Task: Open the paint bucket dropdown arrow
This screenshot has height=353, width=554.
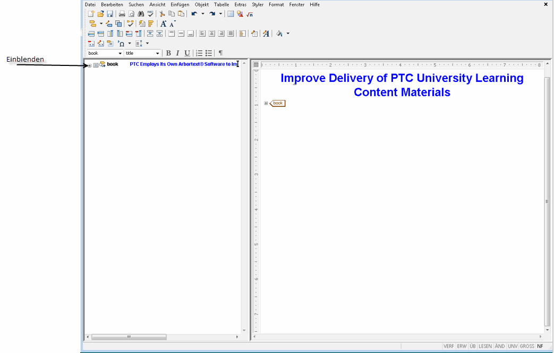Action: [x=288, y=33]
